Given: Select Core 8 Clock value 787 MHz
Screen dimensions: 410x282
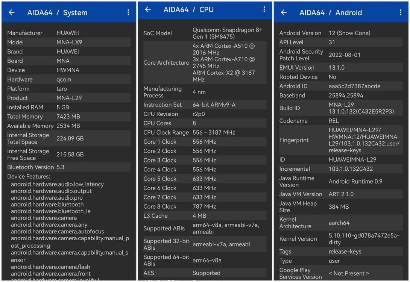Looking at the screenshot, I should click(204, 206).
